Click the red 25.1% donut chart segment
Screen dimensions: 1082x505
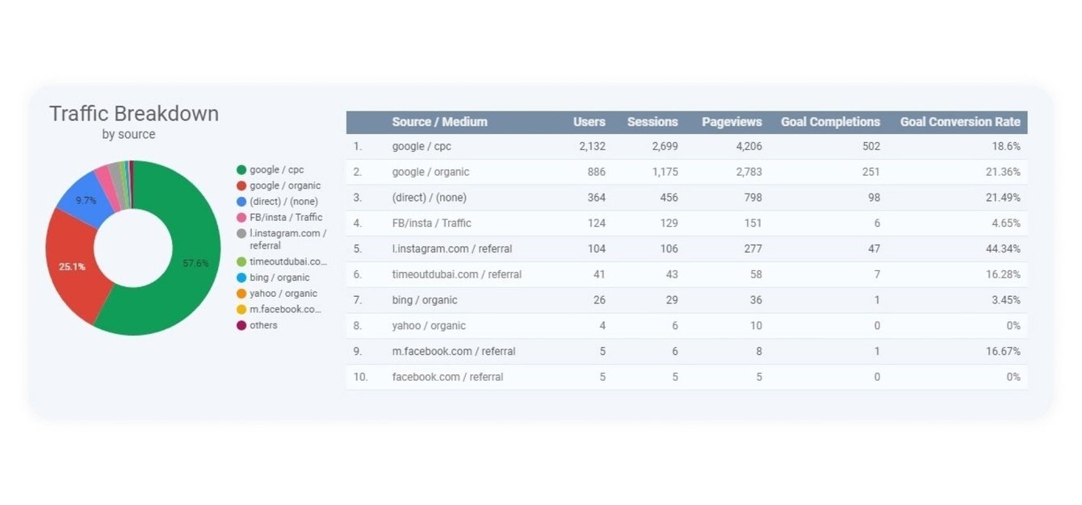coord(73,266)
